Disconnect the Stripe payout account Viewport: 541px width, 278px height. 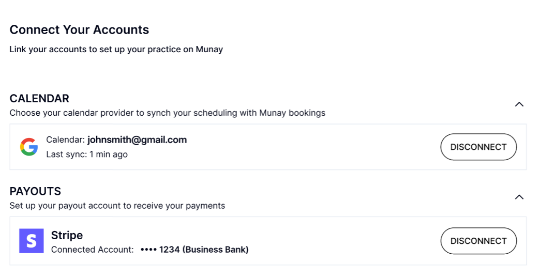[478, 241]
